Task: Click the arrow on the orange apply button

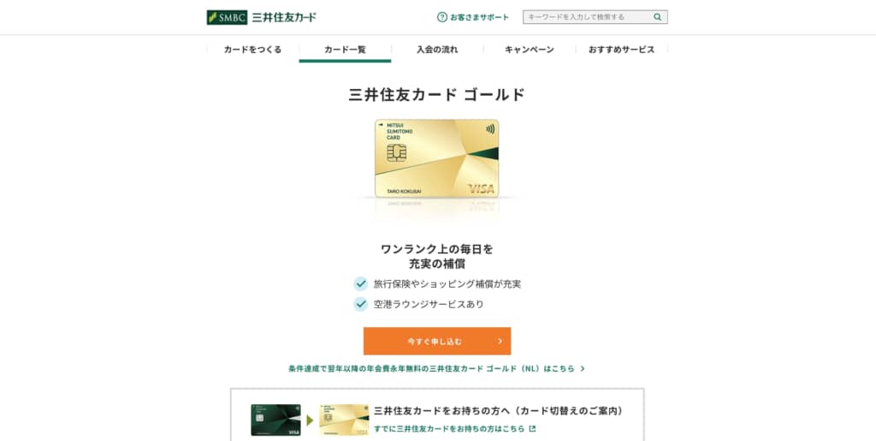Action: (500, 341)
